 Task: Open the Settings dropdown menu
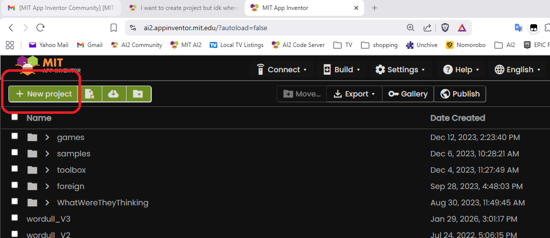coord(400,69)
